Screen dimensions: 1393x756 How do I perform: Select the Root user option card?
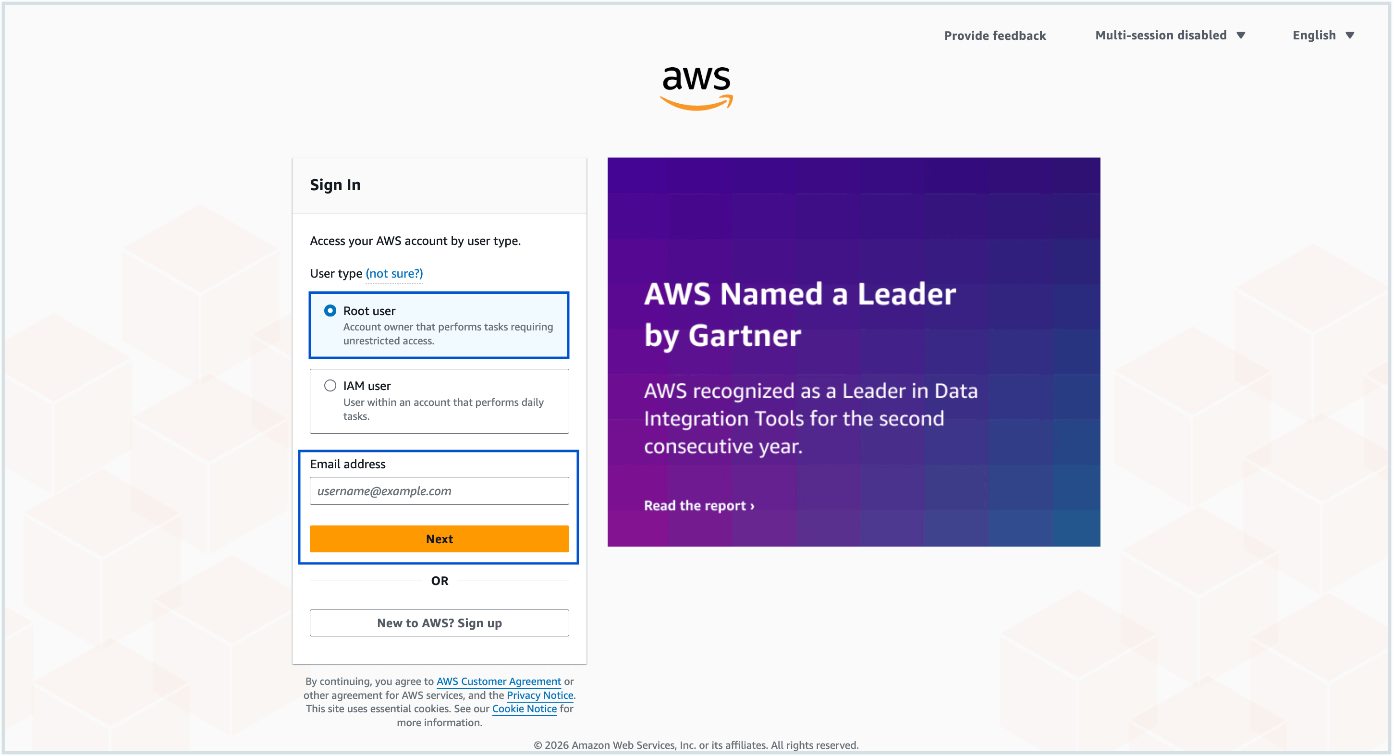[439, 325]
